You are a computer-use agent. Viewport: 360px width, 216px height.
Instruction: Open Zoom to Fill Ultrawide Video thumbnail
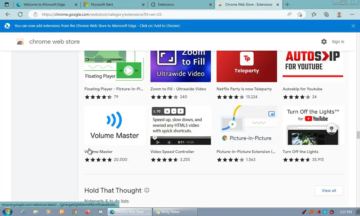(181, 66)
